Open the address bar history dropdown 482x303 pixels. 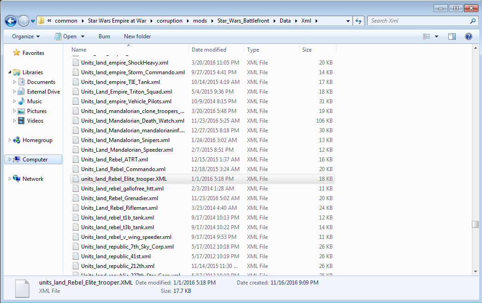[x=348, y=21]
